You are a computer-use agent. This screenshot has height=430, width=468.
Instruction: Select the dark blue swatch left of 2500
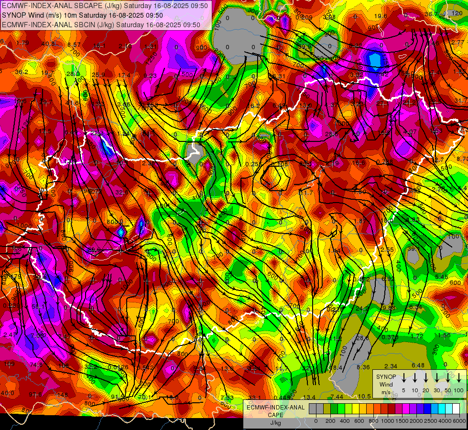[x=427, y=409]
